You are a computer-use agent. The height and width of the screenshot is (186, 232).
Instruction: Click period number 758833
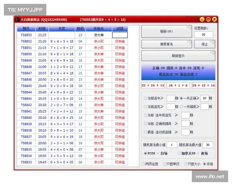click(x=26, y=162)
